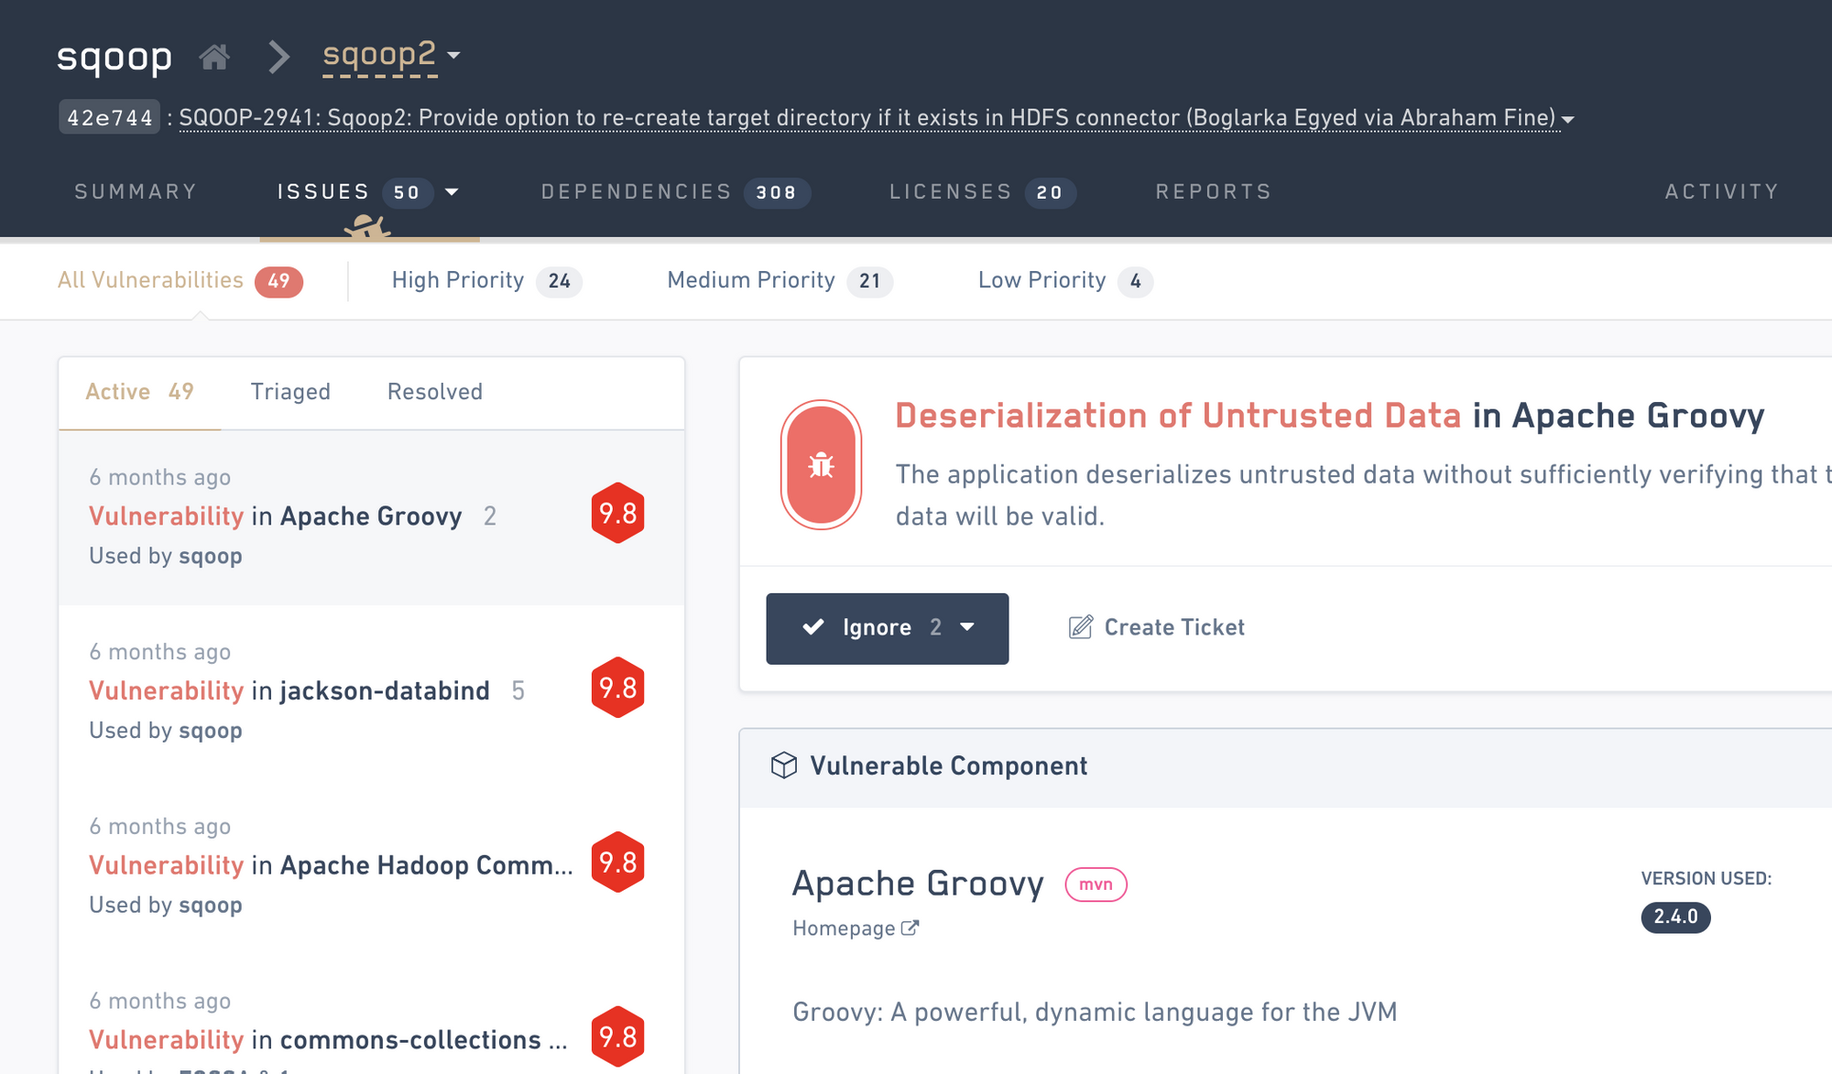This screenshot has height=1074, width=1832.
Task: Select the Triaged tab
Action: pyautogui.click(x=290, y=391)
